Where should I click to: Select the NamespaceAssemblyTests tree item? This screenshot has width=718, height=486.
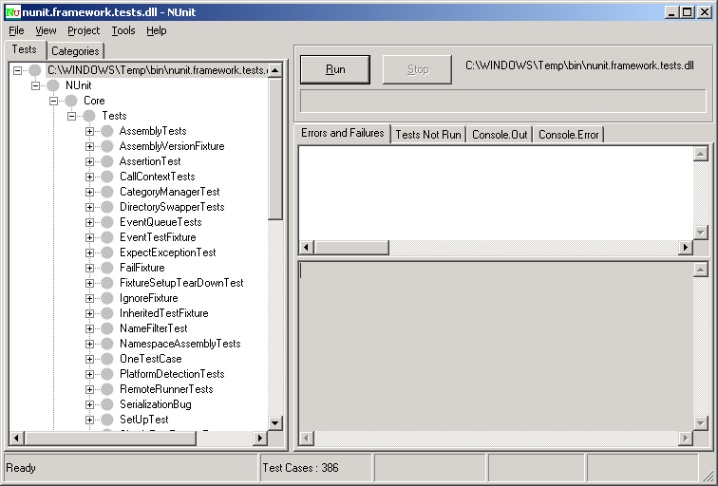click(179, 344)
